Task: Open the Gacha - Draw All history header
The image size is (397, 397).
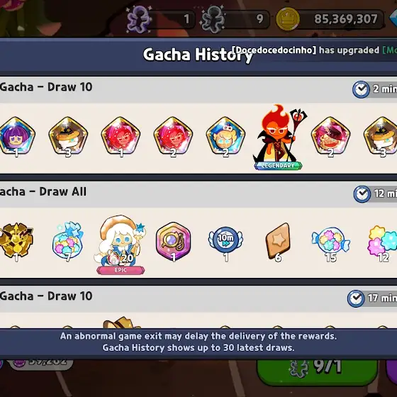Action: [198, 194]
